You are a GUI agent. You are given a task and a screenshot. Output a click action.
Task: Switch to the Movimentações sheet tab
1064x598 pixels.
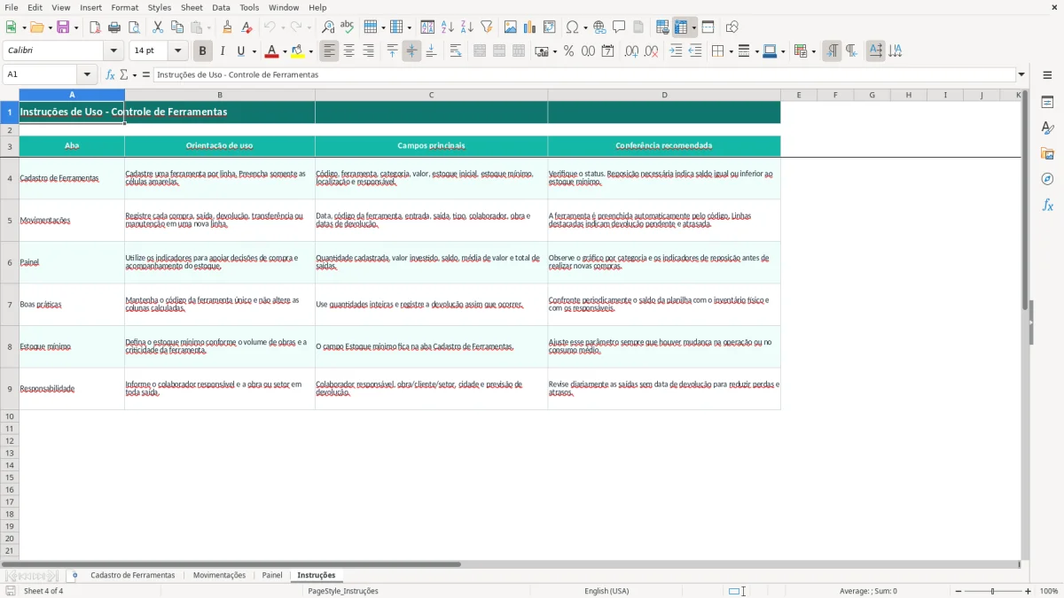click(x=219, y=576)
